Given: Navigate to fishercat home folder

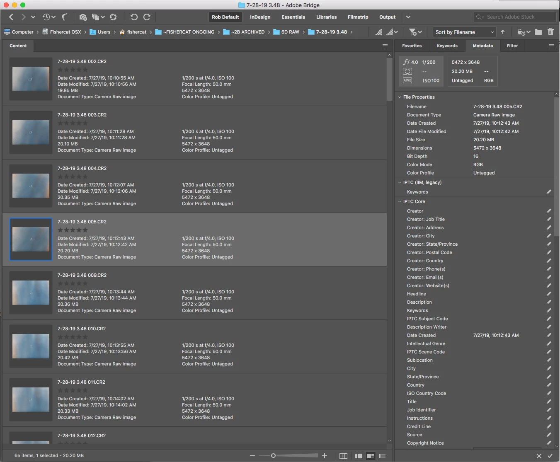Looking at the screenshot, I should point(133,32).
